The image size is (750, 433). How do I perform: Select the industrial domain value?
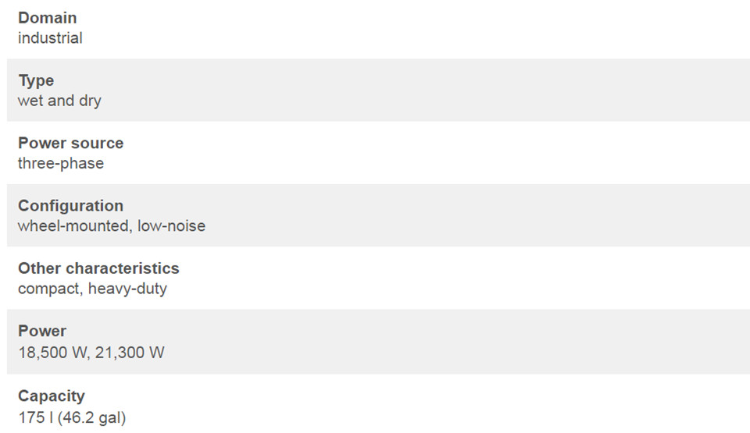[x=50, y=37]
